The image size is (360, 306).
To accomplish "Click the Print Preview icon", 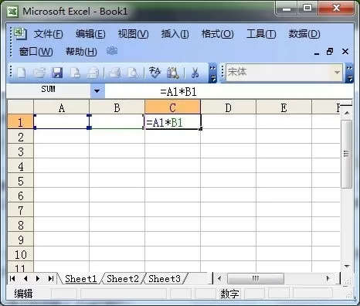I will click(133, 73).
